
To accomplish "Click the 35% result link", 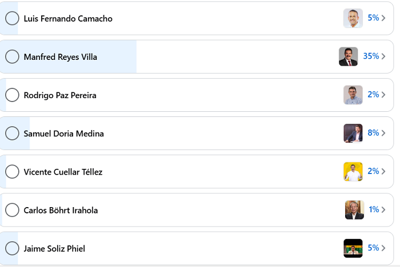I will pos(371,56).
